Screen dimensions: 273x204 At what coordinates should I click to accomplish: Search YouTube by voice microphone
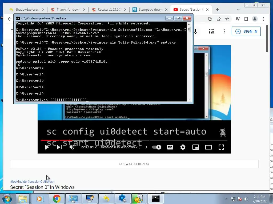[x=196, y=31]
